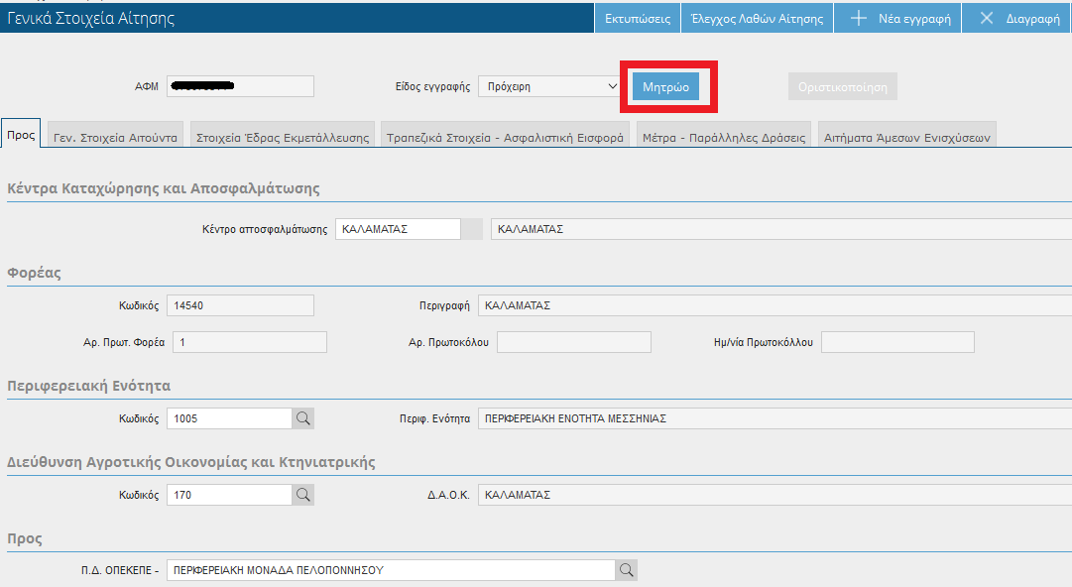This screenshot has width=1072, height=587.
Task: Click the ΠΕΡΙΦΕΡΕΙΑΚΗ ΜΟΝΑΔΑ ΠΕΛΟΠΟΝΝΗΣΟΥ field
Action: 391,570
